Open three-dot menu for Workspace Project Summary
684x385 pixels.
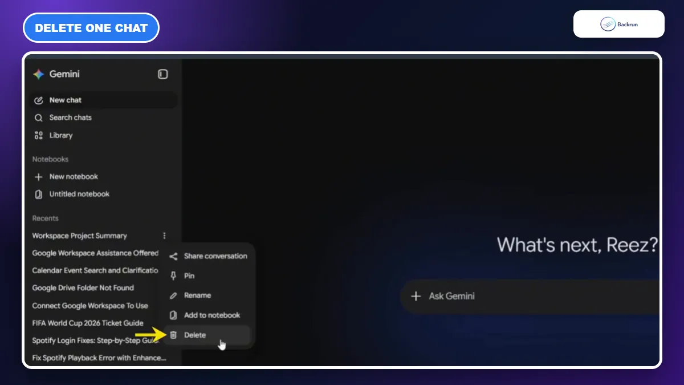(x=165, y=236)
